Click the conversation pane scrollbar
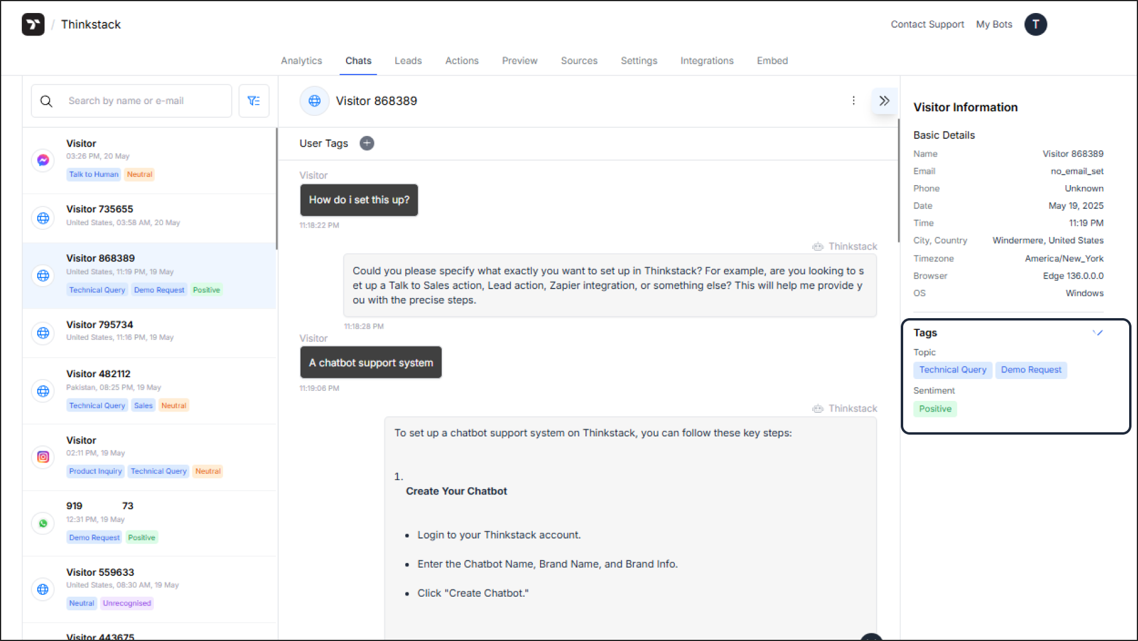The image size is (1138, 641). pos(898,180)
